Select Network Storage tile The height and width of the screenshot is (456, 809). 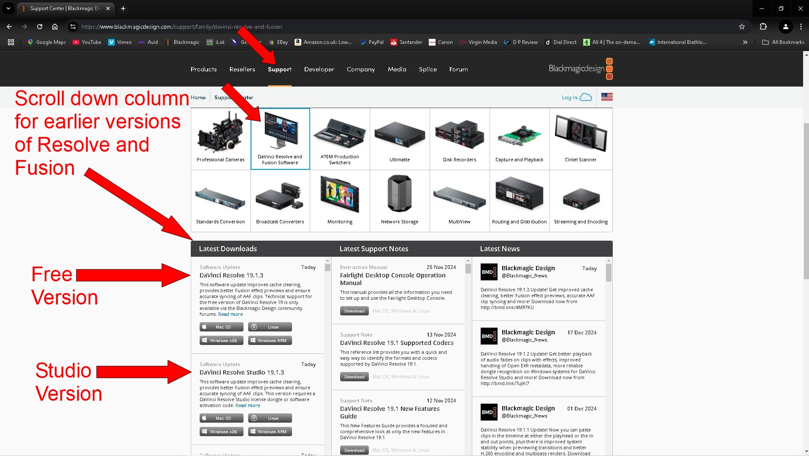coord(400,201)
